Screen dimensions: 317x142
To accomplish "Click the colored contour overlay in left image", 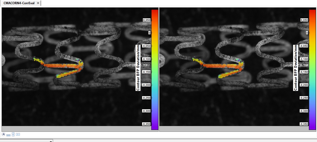I will [60, 66].
